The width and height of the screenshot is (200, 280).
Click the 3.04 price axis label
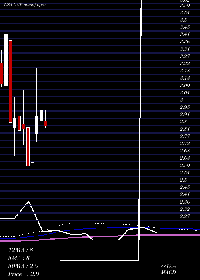(185, 92)
